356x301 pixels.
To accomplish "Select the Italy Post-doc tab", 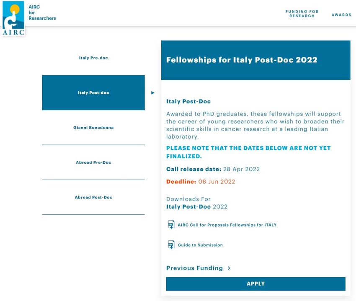I will 93,93.
